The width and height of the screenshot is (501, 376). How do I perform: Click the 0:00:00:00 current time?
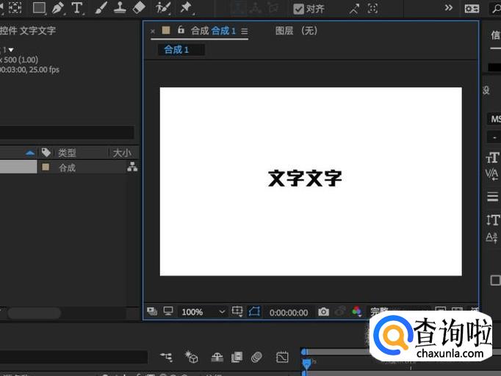click(289, 312)
